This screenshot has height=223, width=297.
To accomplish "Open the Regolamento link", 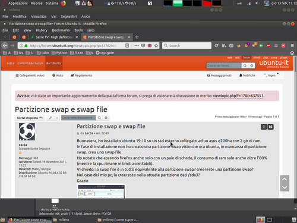I will pyautogui.click(x=81, y=76).
